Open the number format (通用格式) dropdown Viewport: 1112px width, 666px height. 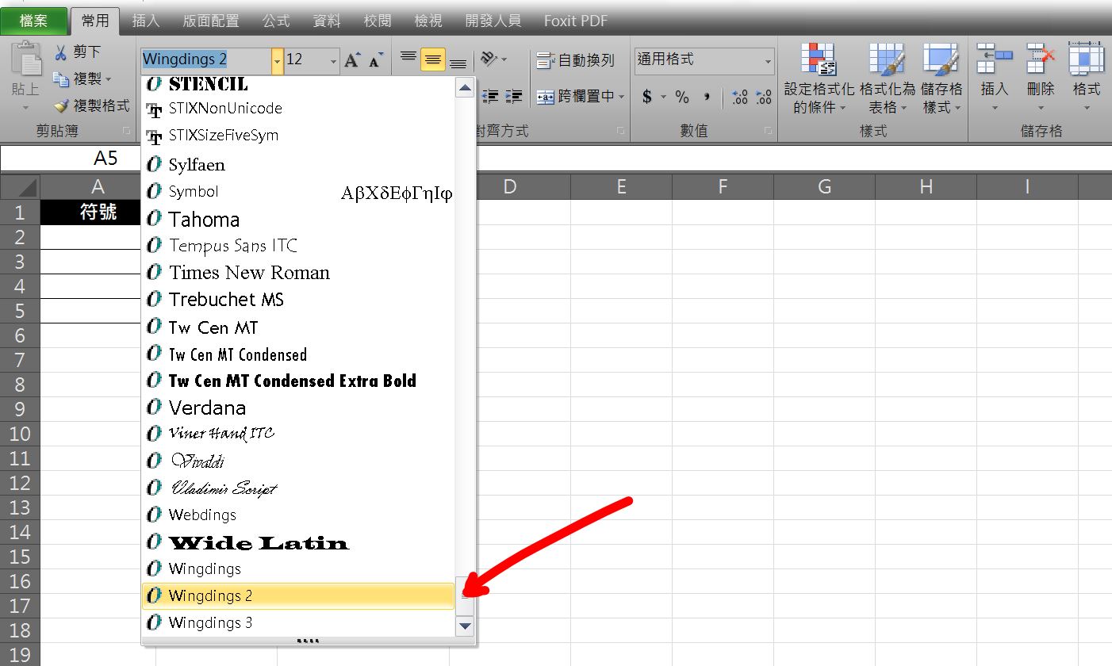tap(768, 60)
